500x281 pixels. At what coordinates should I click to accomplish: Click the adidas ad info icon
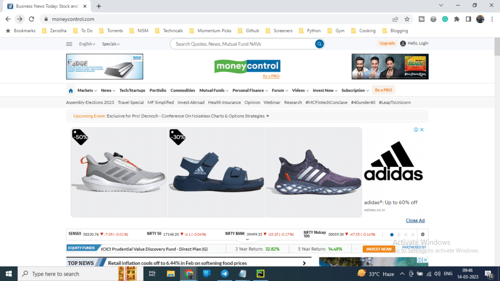coord(416,130)
